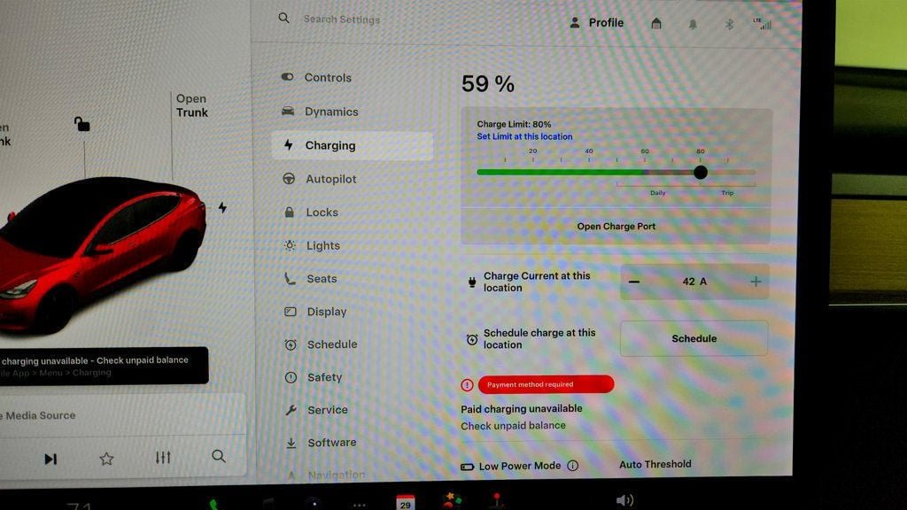Open the calendar app in bottom bar
Image resolution: width=907 pixels, height=510 pixels.
click(x=405, y=502)
